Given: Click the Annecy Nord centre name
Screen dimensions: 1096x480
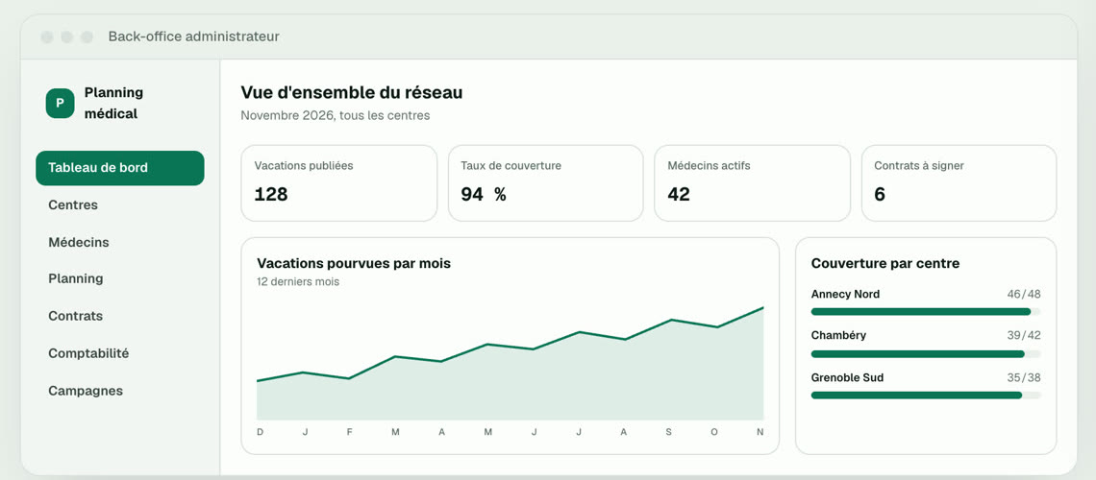Looking at the screenshot, I should pos(845,294).
